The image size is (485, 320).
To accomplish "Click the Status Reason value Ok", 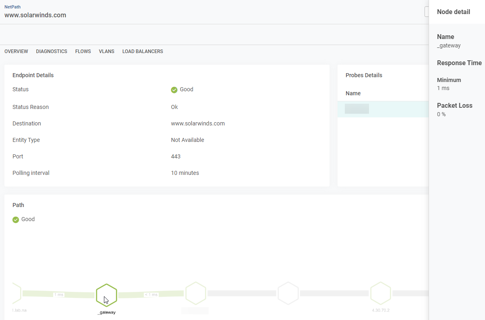I will (174, 107).
